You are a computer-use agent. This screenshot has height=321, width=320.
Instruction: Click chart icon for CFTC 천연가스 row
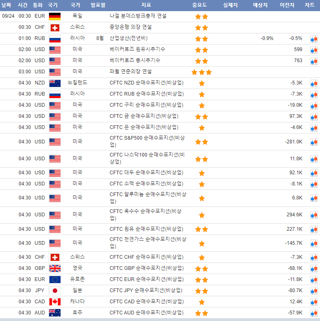(x=314, y=243)
